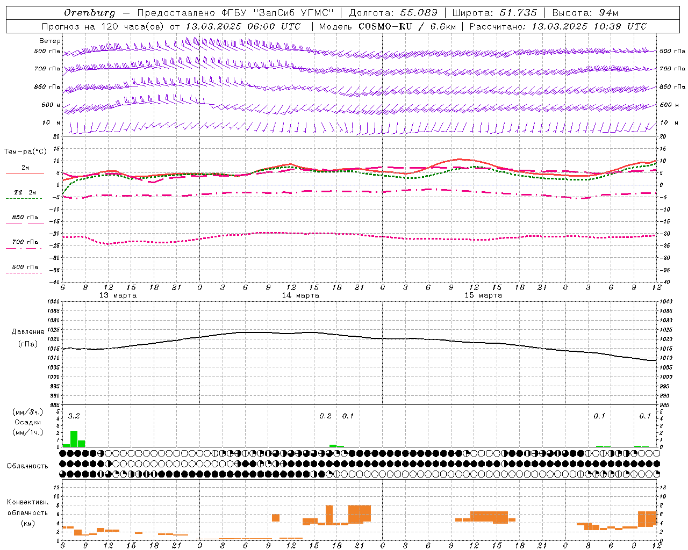Select the (гПа) pressure unit label
The height and width of the screenshot is (550, 688).
[27, 344]
